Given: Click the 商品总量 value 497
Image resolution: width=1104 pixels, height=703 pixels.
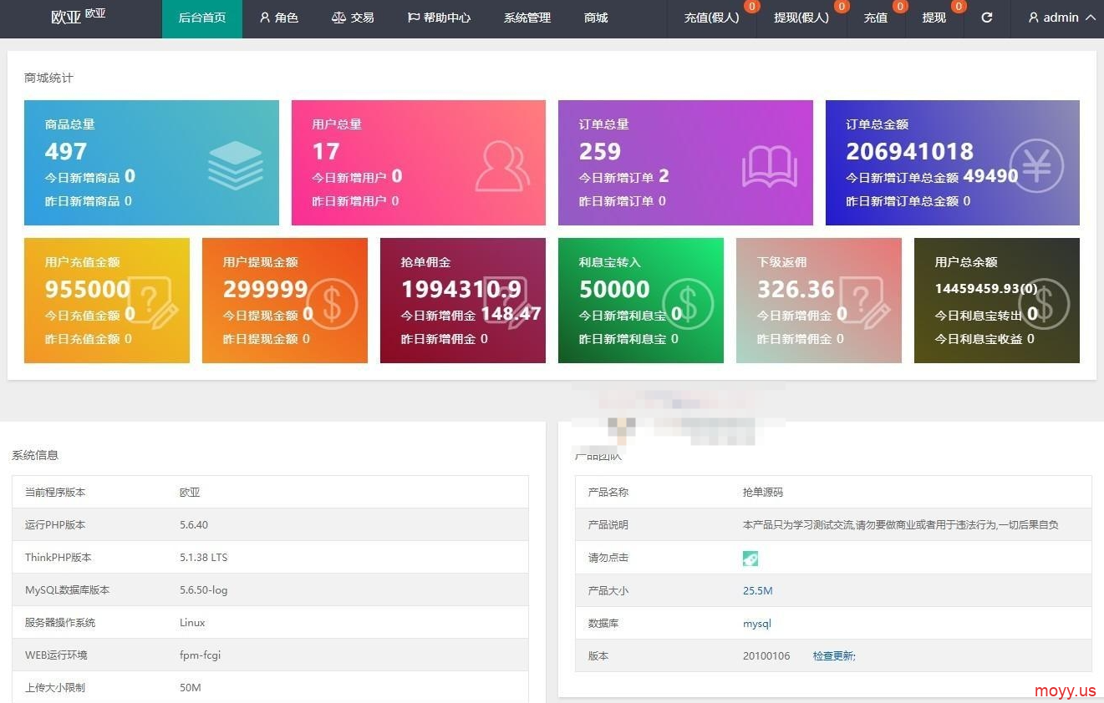Looking at the screenshot, I should pyautogui.click(x=66, y=151).
